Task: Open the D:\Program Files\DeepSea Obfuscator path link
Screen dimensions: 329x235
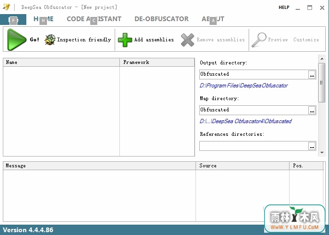Action: click(243, 86)
